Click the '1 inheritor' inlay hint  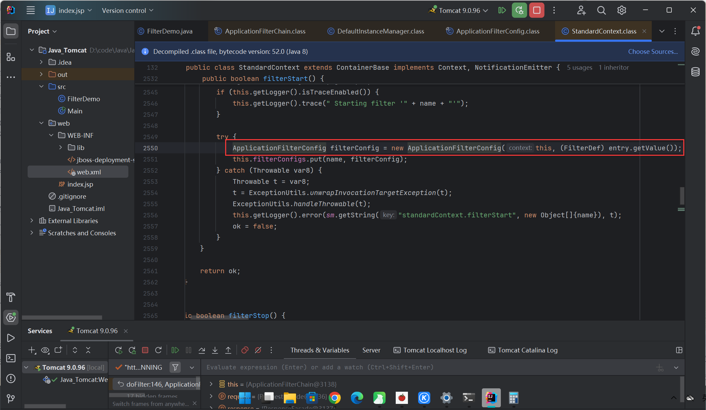pyautogui.click(x=614, y=67)
